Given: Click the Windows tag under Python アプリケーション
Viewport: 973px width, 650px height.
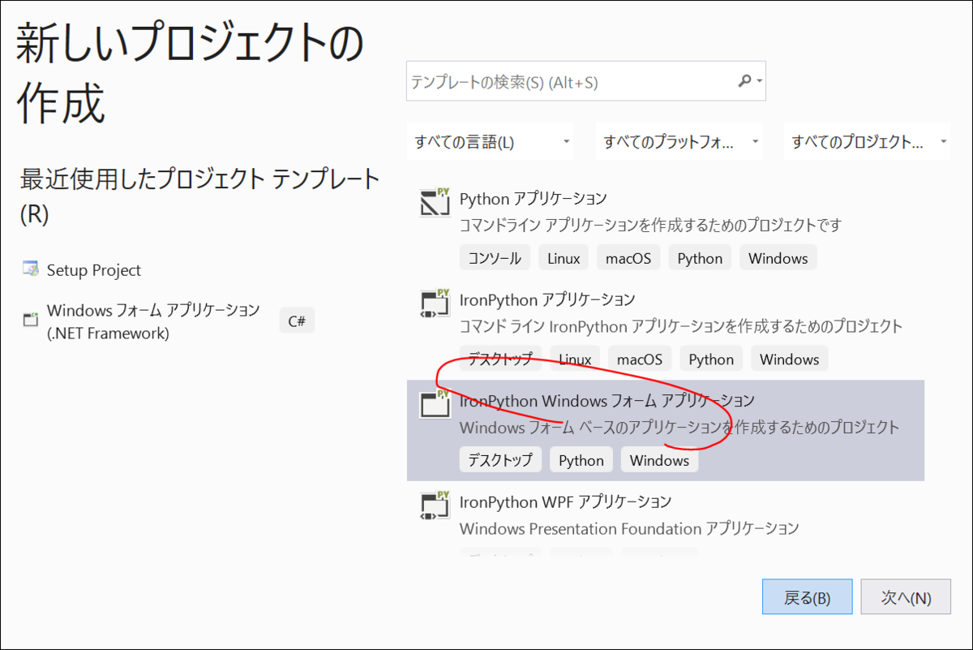Looking at the screenshot, I should pyautogui.click(x=778, y=258).
